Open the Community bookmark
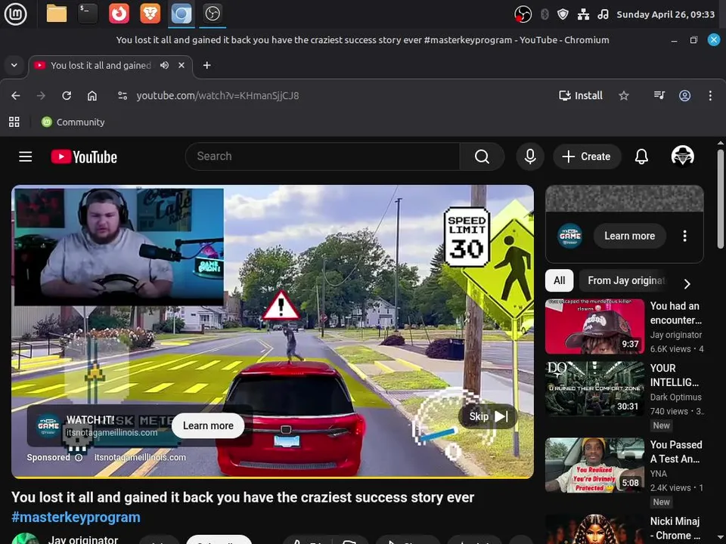Screen dimensions: 726x544 (x=73, y=122)
